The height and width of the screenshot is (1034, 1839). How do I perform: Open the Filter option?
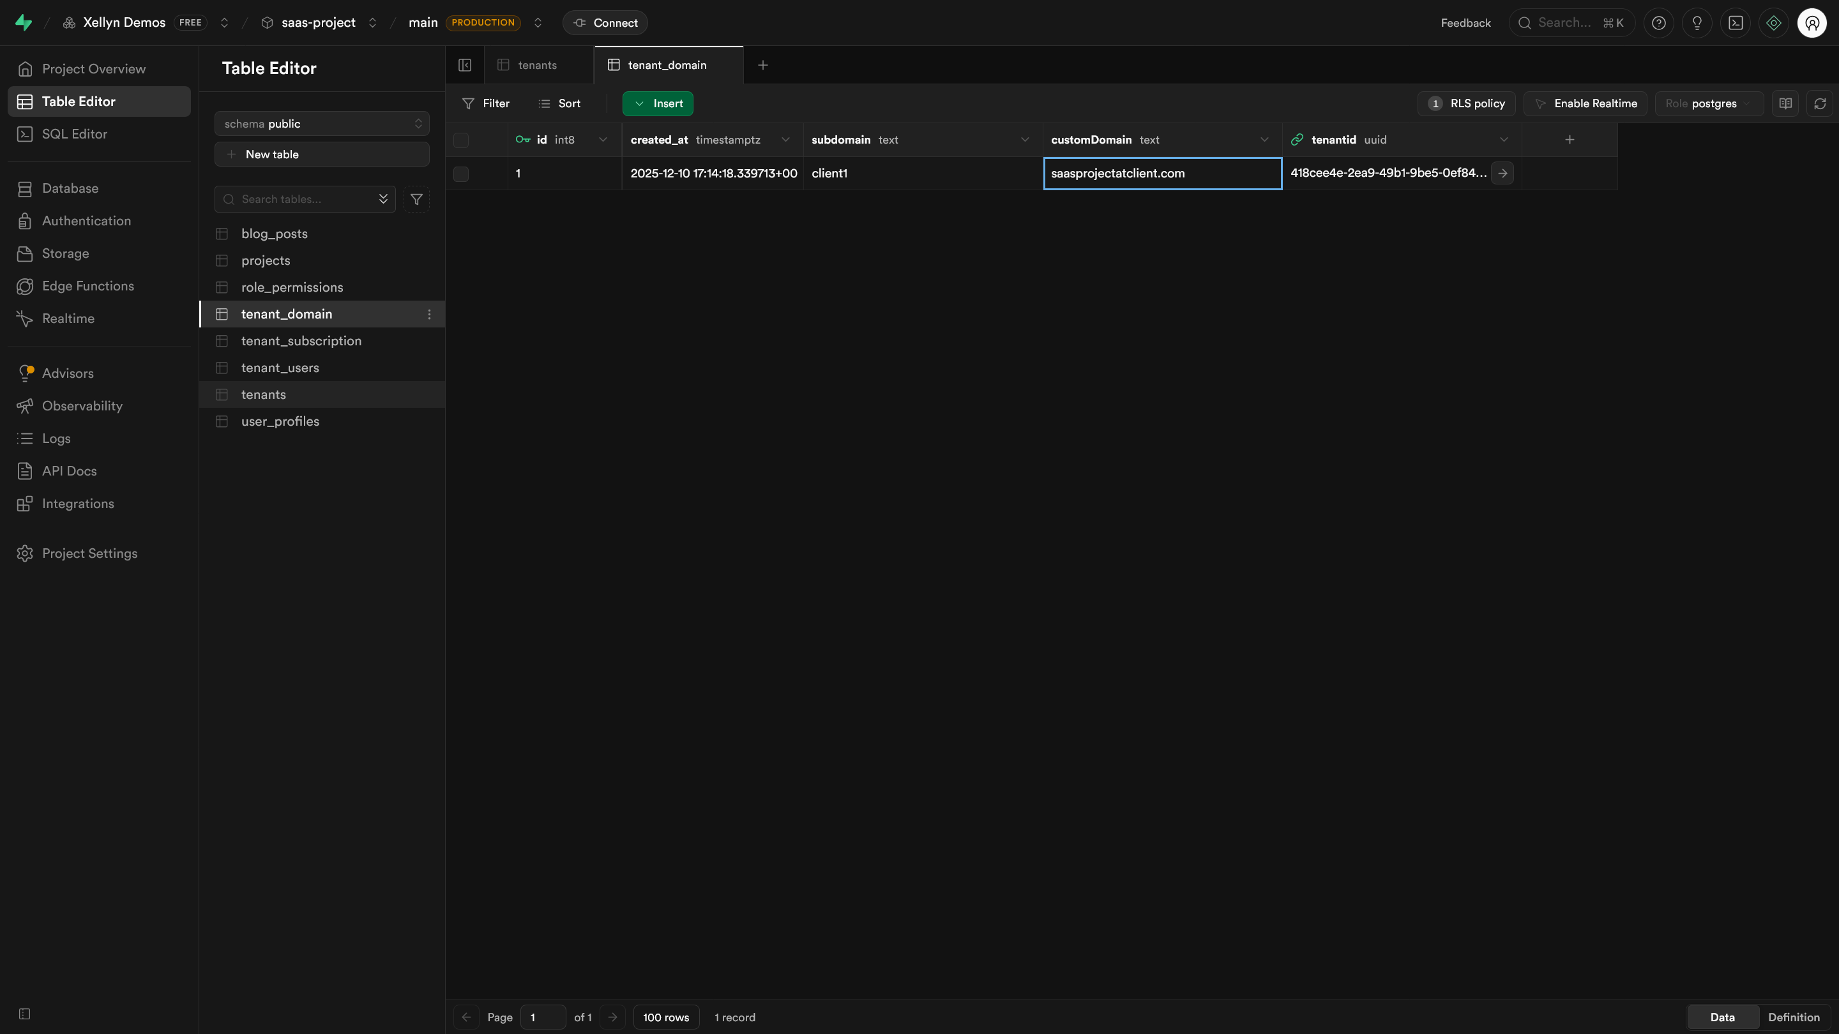485,103
